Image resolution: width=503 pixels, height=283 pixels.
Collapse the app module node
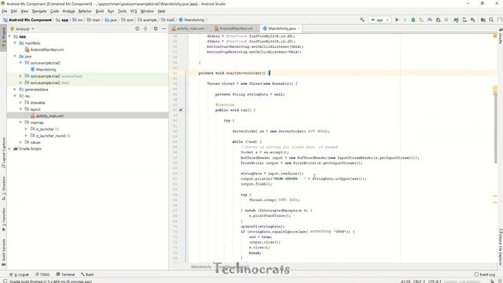9,37
